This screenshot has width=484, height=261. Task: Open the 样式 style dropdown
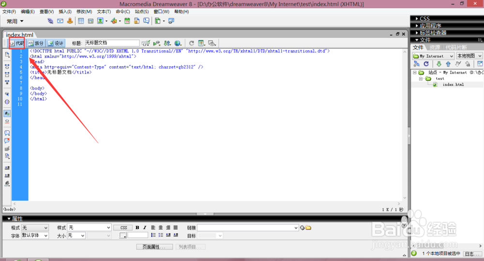click(90, 228)
